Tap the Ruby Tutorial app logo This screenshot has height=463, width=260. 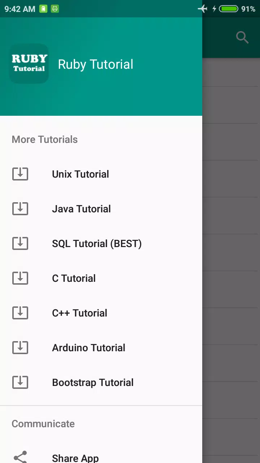point(29,64)
